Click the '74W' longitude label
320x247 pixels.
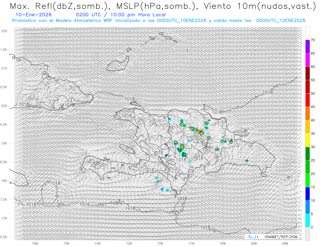98,243
